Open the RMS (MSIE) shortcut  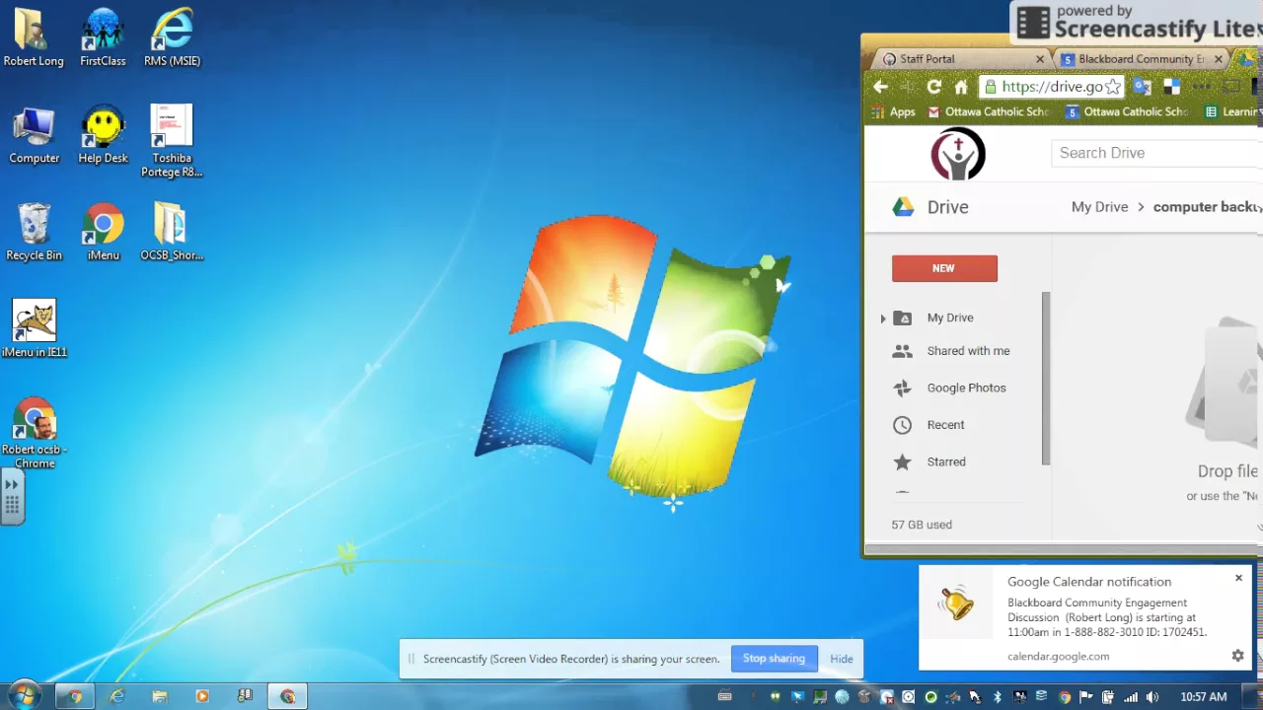172,37
